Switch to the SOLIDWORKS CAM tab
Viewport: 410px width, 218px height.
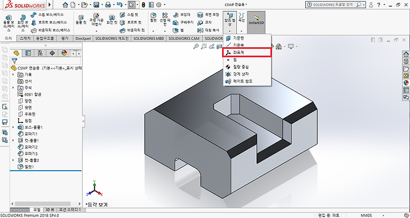[x=184, y=39]
